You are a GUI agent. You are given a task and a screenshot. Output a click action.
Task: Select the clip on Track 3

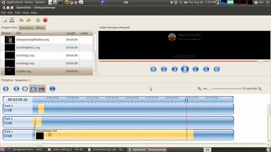tap(41, 109)
